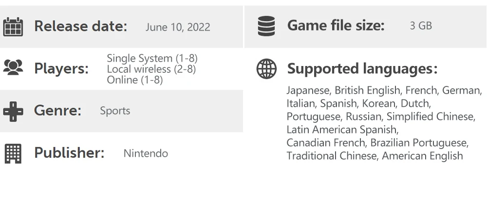Click the Publisher heading
The width and height of the screenshot is (487, 198).
(69, 153)
